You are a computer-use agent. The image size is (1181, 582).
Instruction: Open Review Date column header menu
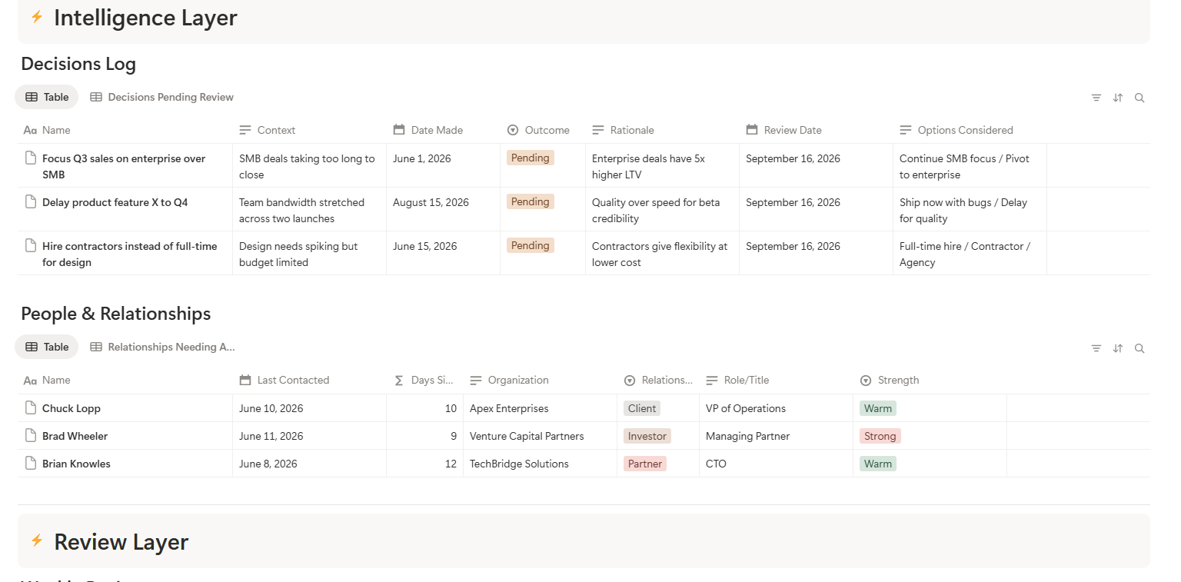816,130
